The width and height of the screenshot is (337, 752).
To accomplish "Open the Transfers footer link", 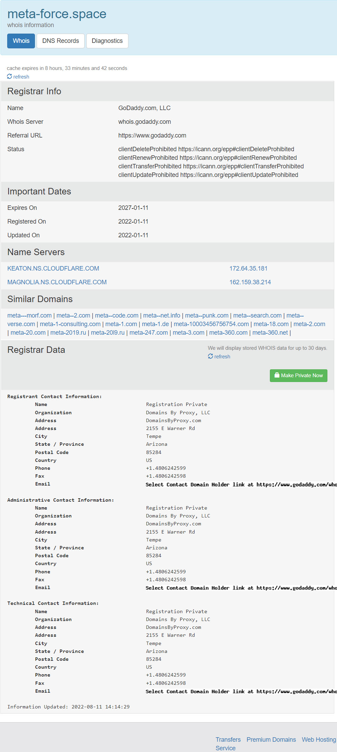I will 228,740.
